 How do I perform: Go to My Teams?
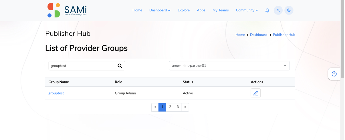[221, 10]
